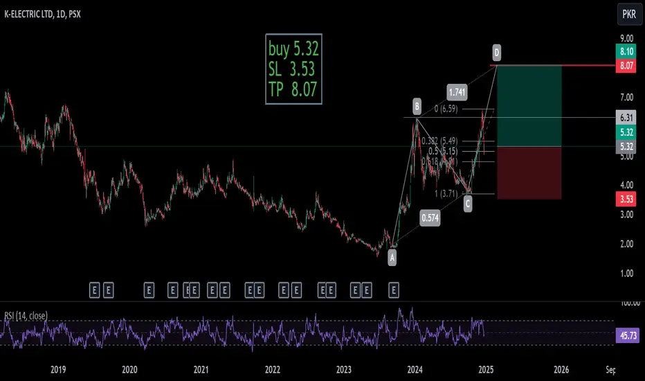Click the Fibonacci 1 (3.71) level label

click(446, 193)
